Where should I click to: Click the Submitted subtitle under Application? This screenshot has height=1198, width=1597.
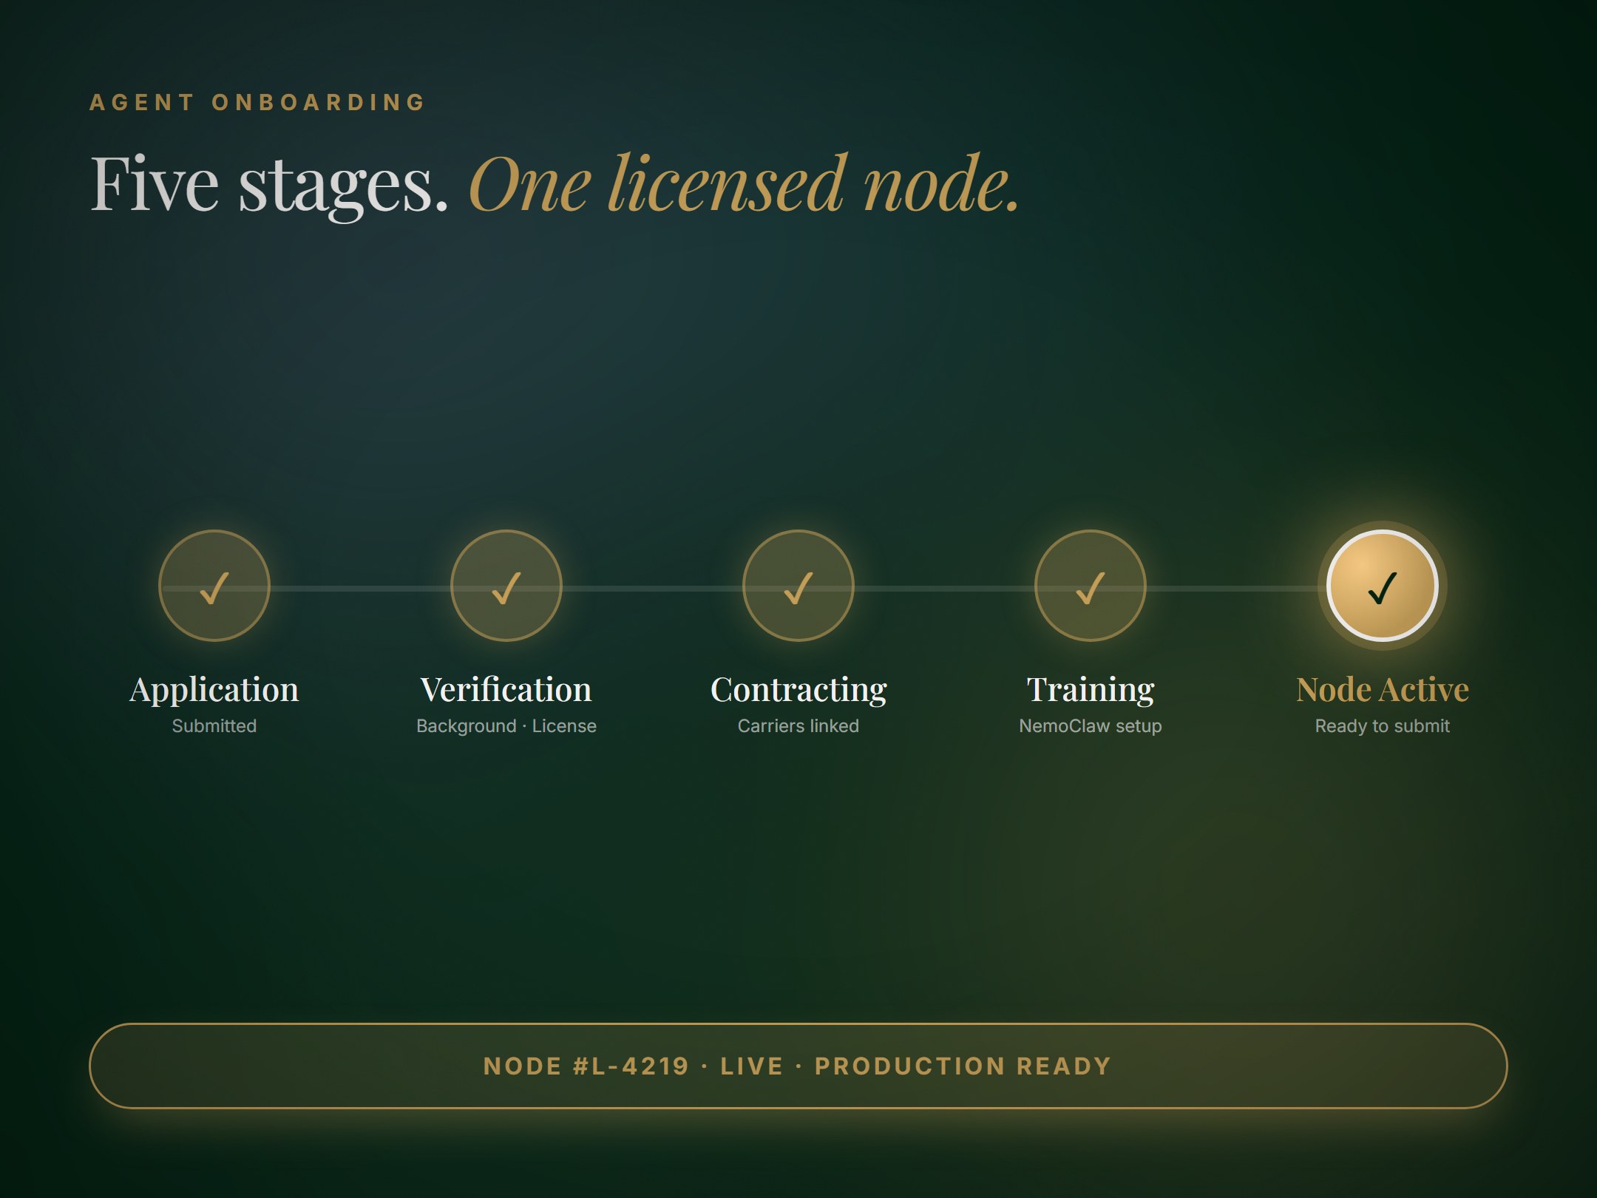click(214, 726)
